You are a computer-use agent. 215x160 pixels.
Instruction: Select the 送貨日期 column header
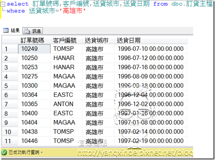151,40
